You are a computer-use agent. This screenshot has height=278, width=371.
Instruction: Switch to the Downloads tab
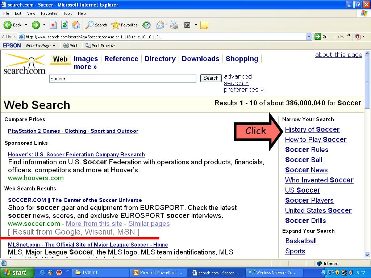click(201, 59)
